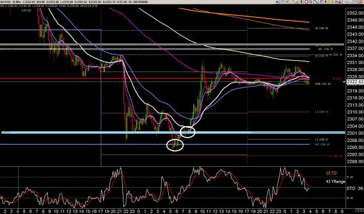Image resolution: width=364 pixels, height=214 pixels.
Task: Click the 04-22-24 date in second header line
Action: [86, 6]
